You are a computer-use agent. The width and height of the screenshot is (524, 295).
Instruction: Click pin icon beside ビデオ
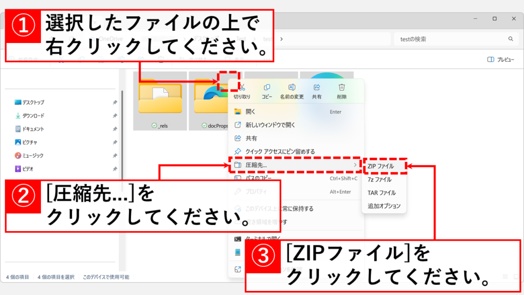[x=115, y=169]
